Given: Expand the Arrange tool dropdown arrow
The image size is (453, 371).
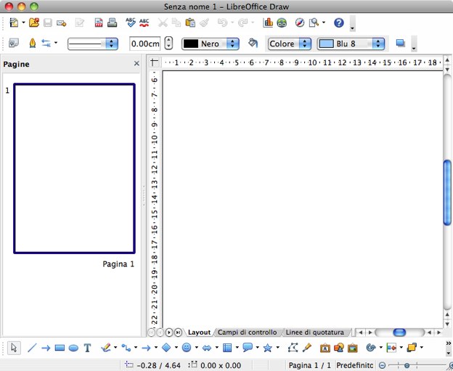Looking at the screenshot, I should (422, 347).
